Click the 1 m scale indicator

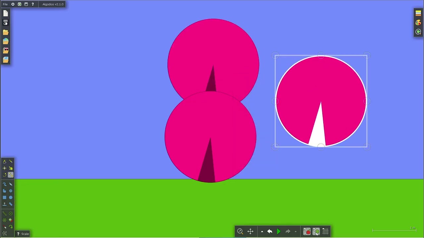(394, 230)
